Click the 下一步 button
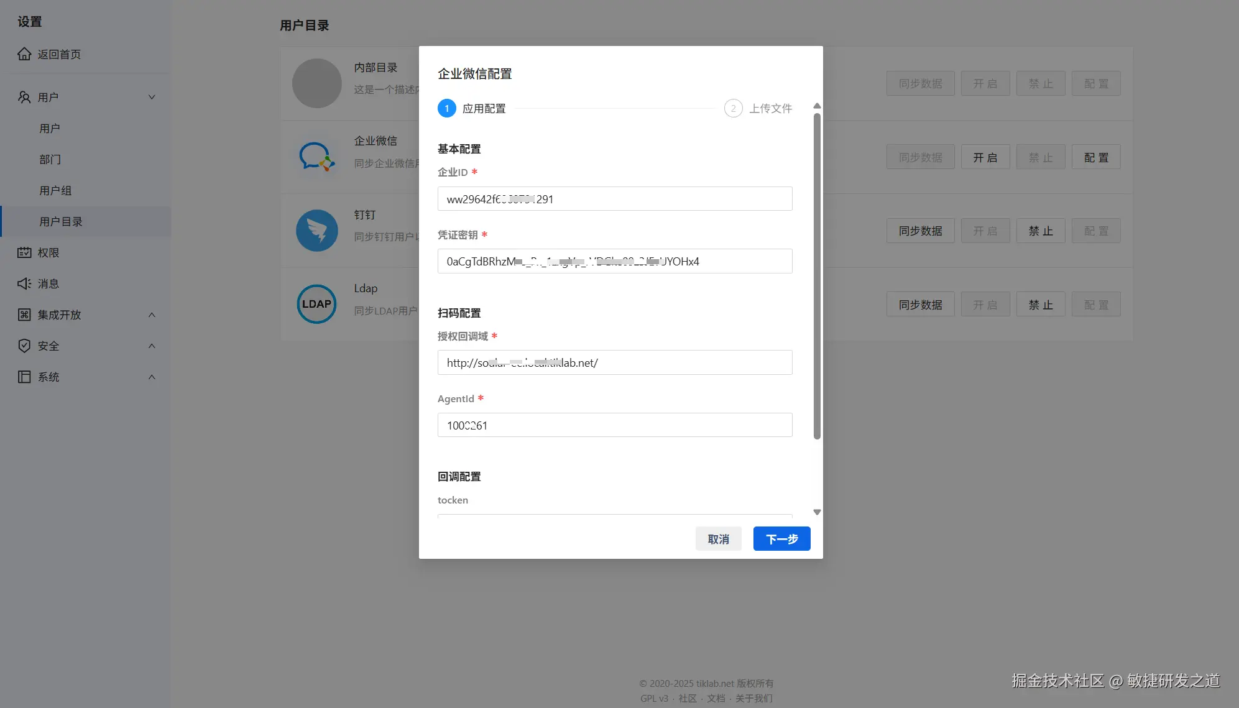The width and height of the screenshot is (1239, 708). (x=781, y=539)
